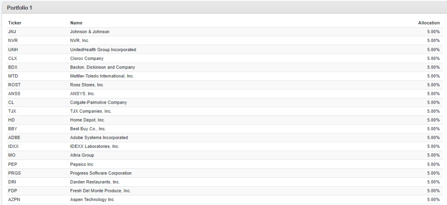The image size is (447, 205).
Task: Select Becton, Dickinson and Company
Action: [102, 67]
